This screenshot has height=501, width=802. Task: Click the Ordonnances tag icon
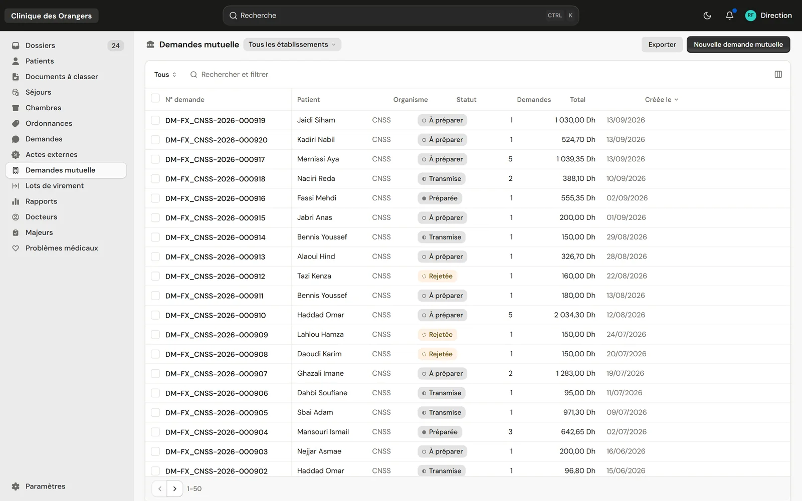(x=16, y=123)
